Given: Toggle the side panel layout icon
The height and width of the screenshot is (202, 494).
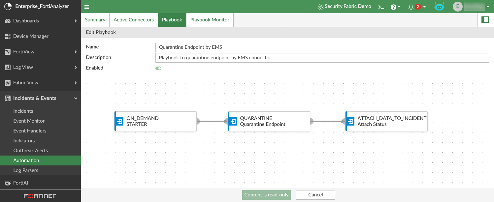Looking at the screenshot, I should (x=485, y=20).
